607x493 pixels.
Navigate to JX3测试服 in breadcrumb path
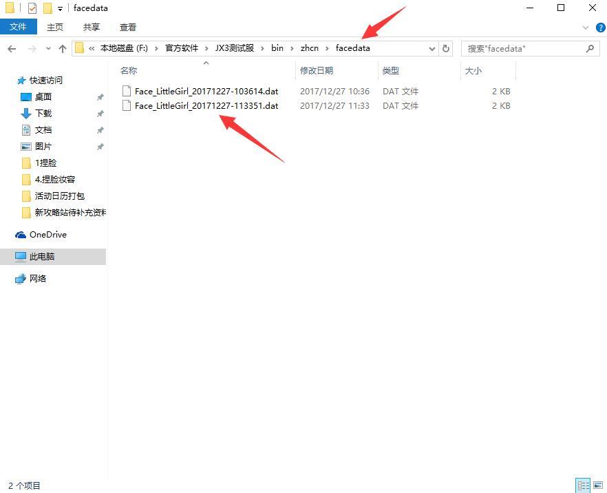coord(235,48)
